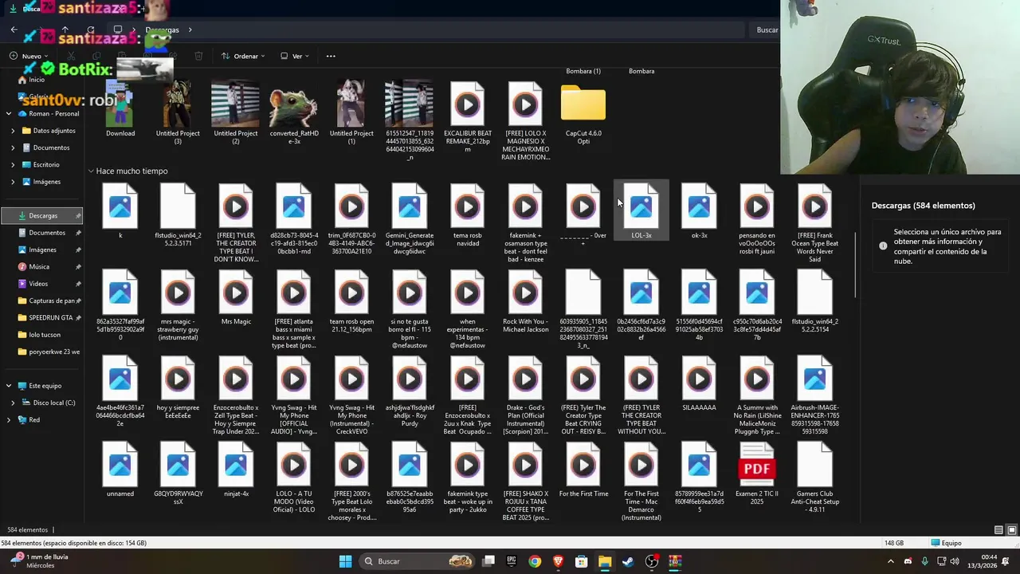
Task: Select Inicio in the navigation pane
Action: point(37,80)
